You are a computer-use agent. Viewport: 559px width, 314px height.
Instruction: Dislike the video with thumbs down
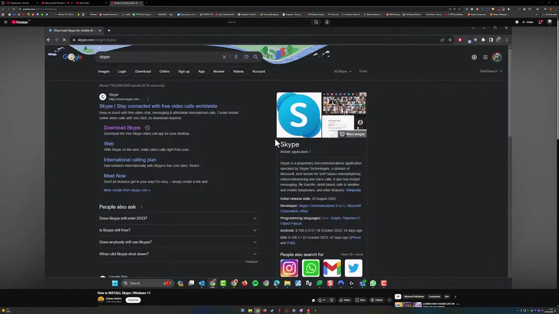(331, 300)
